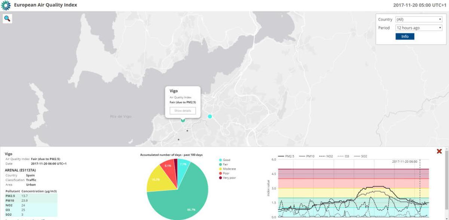Image resolution: width=449 pixels, height=220 pixels.
Task: Select the green Vigo station marker
Action: tap(183, 120)
